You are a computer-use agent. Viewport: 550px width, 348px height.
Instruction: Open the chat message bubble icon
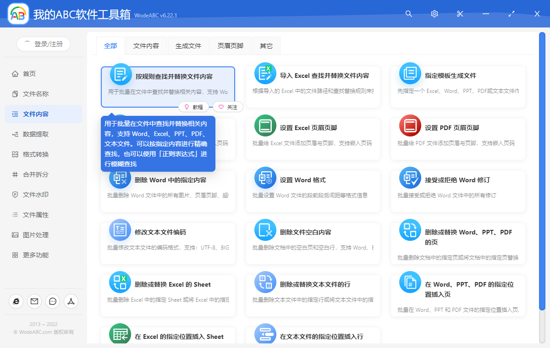(x=53, y=301)
